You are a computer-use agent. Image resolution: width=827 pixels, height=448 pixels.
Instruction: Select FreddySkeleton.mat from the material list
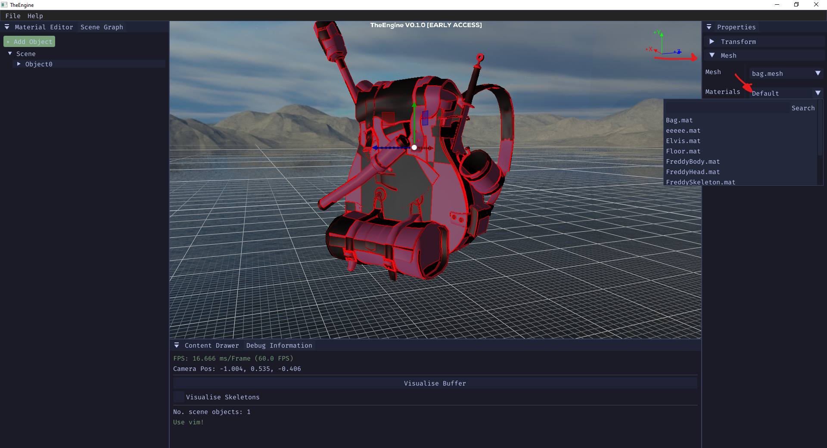coord(700,182)
